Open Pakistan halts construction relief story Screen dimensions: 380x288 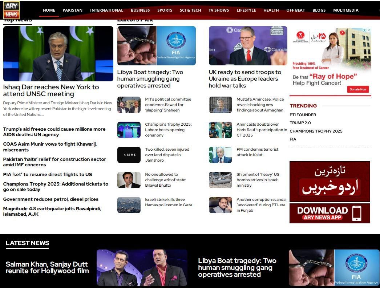[54, 162]
